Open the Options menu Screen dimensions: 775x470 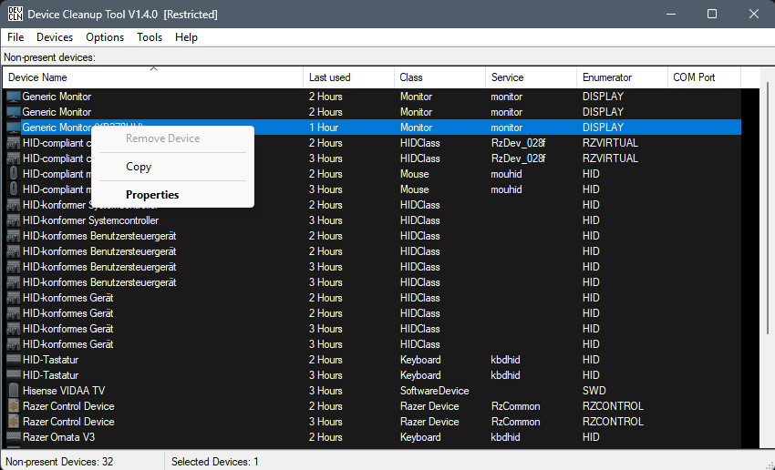pyautogui.click(x=105, y=37)
